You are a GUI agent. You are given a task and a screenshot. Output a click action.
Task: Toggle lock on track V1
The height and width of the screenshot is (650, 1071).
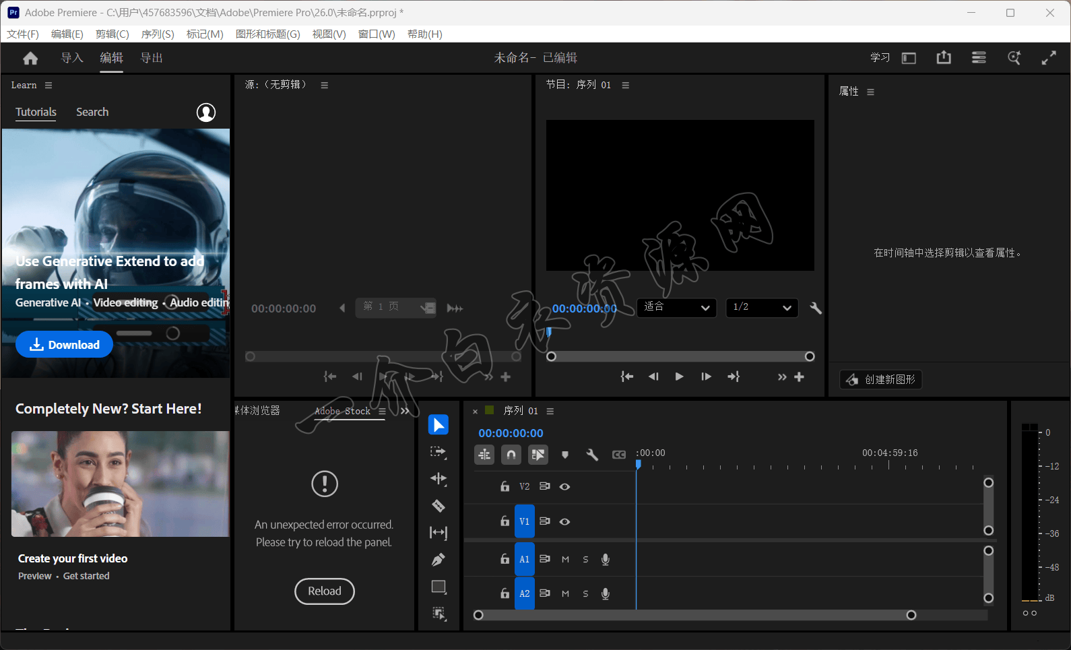pos(505,521)
